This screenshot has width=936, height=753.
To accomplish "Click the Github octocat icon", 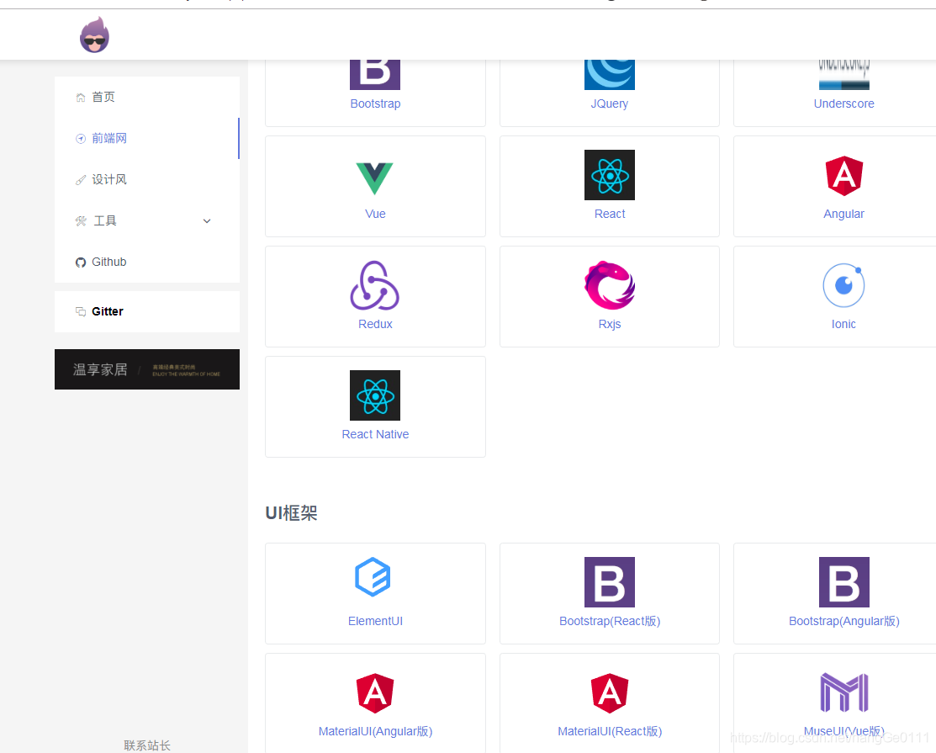I will click(81, 262).
